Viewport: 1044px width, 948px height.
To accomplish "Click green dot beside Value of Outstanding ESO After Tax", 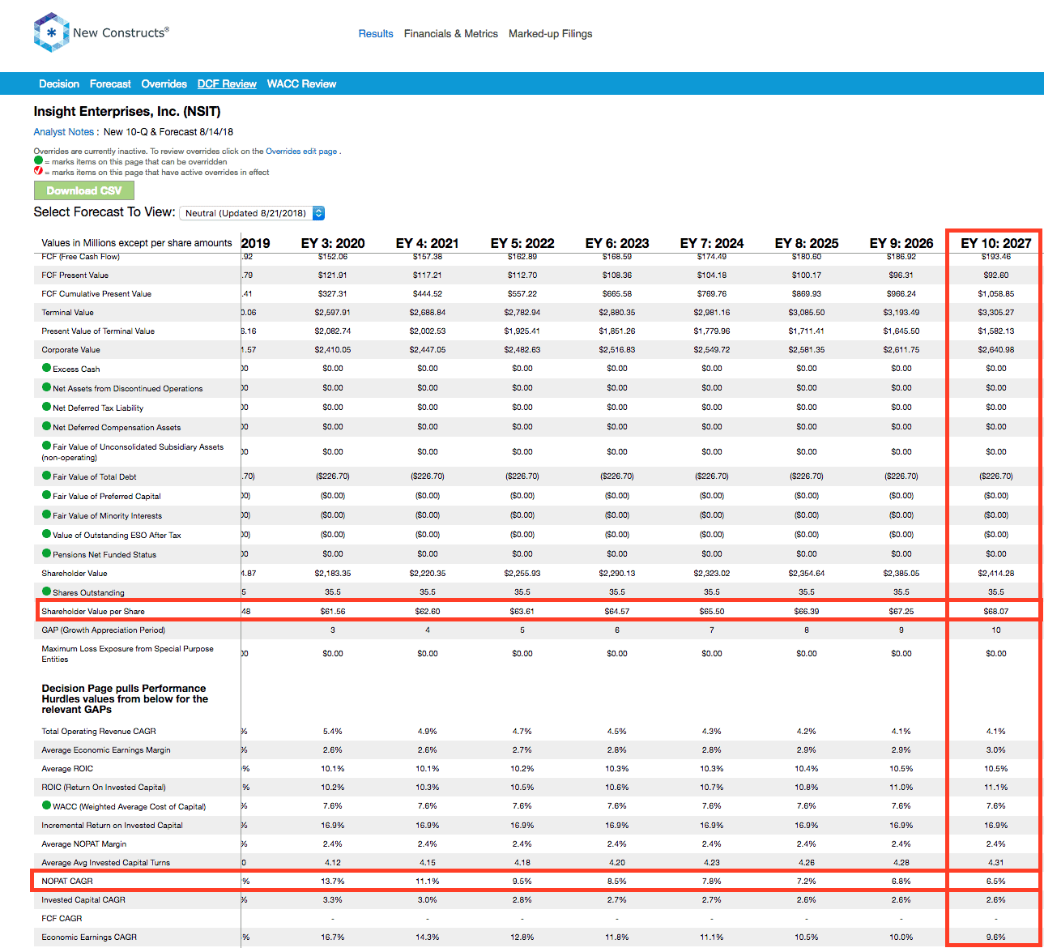I will tap(46, 534).
